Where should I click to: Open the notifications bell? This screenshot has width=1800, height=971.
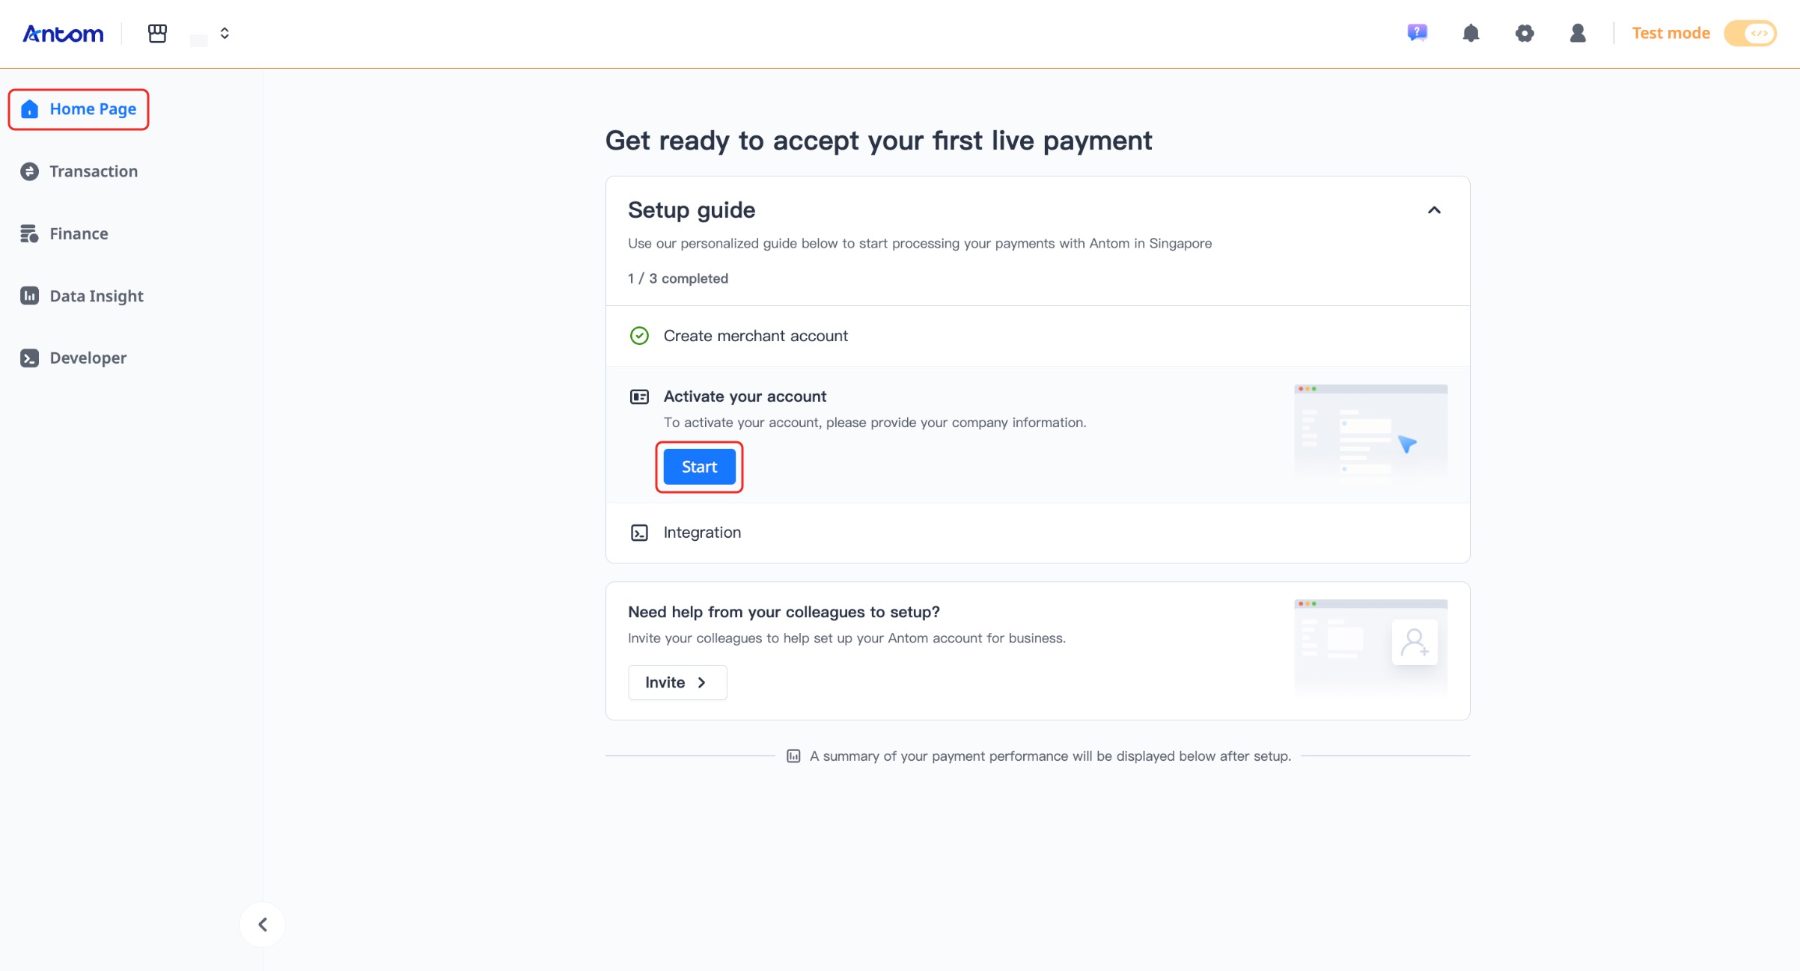coord(1471,33)
